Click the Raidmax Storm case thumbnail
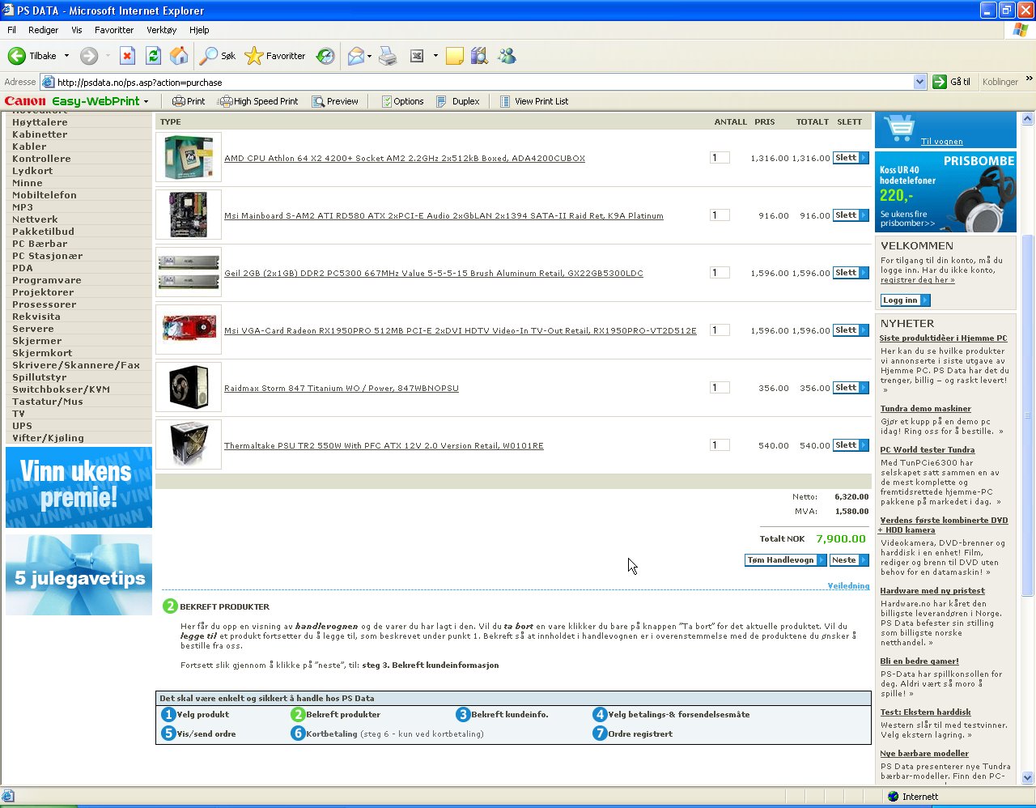This screenshot has width=1036, height=808. [x=189, y=387]
